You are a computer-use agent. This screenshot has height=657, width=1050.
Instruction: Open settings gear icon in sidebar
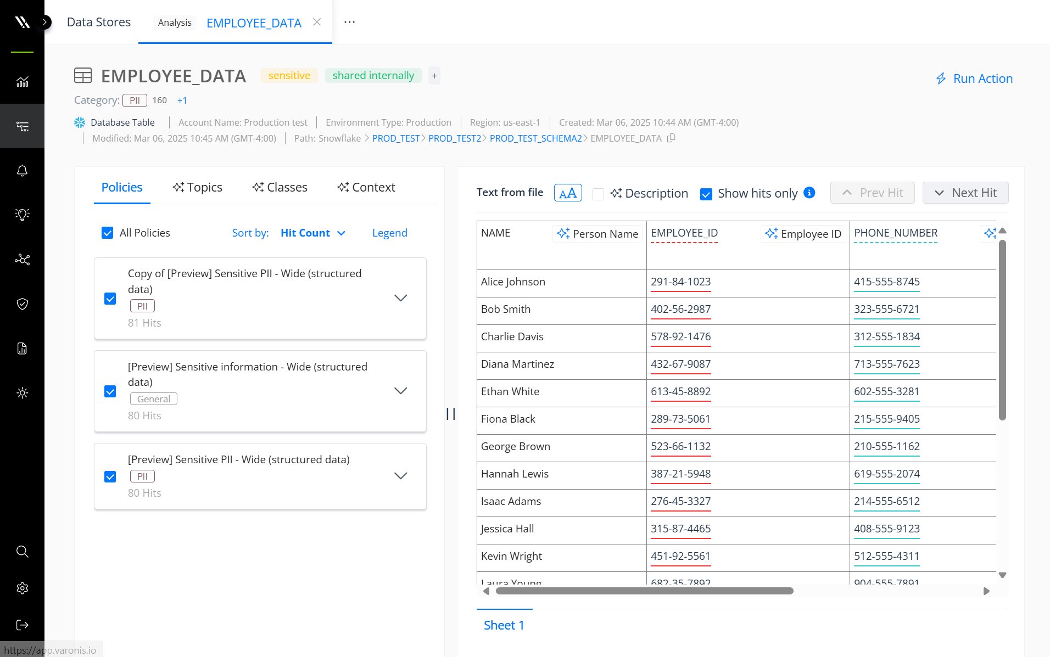[x=22, y=588]
